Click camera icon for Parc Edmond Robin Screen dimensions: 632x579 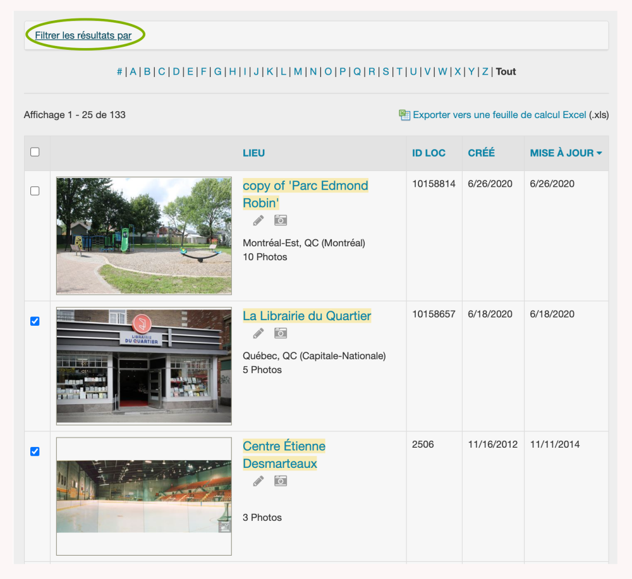pyautogui.click(x=281, y=220)
